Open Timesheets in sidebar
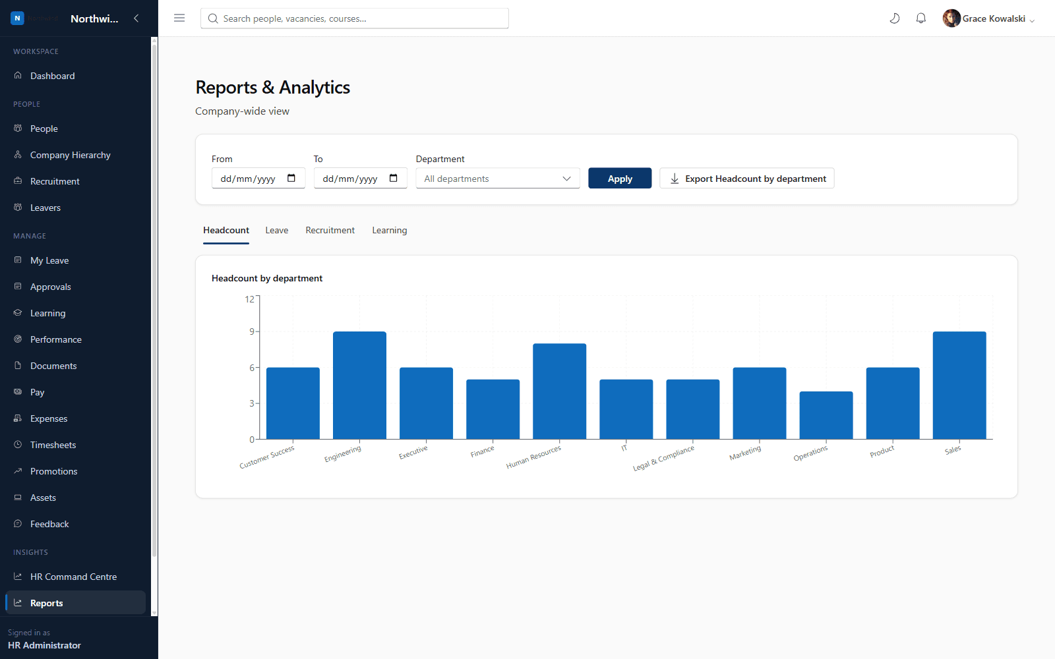Image resolution: width=1055 pixels, height=659 pixels. 75,445
